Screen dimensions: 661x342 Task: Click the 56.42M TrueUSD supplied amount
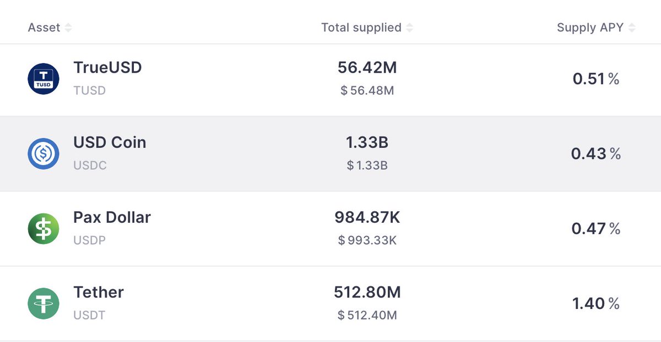click(x=367, y=68)
